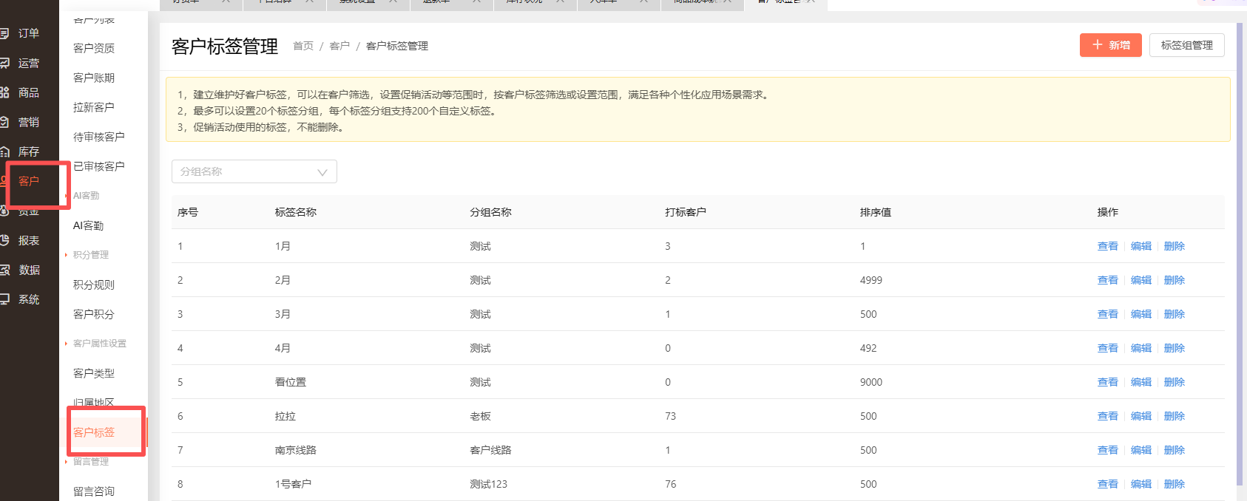The width and height of the screenshot is (1247, 501).
Task: Edit the 4月 tag row
Action: point(1140,348)
